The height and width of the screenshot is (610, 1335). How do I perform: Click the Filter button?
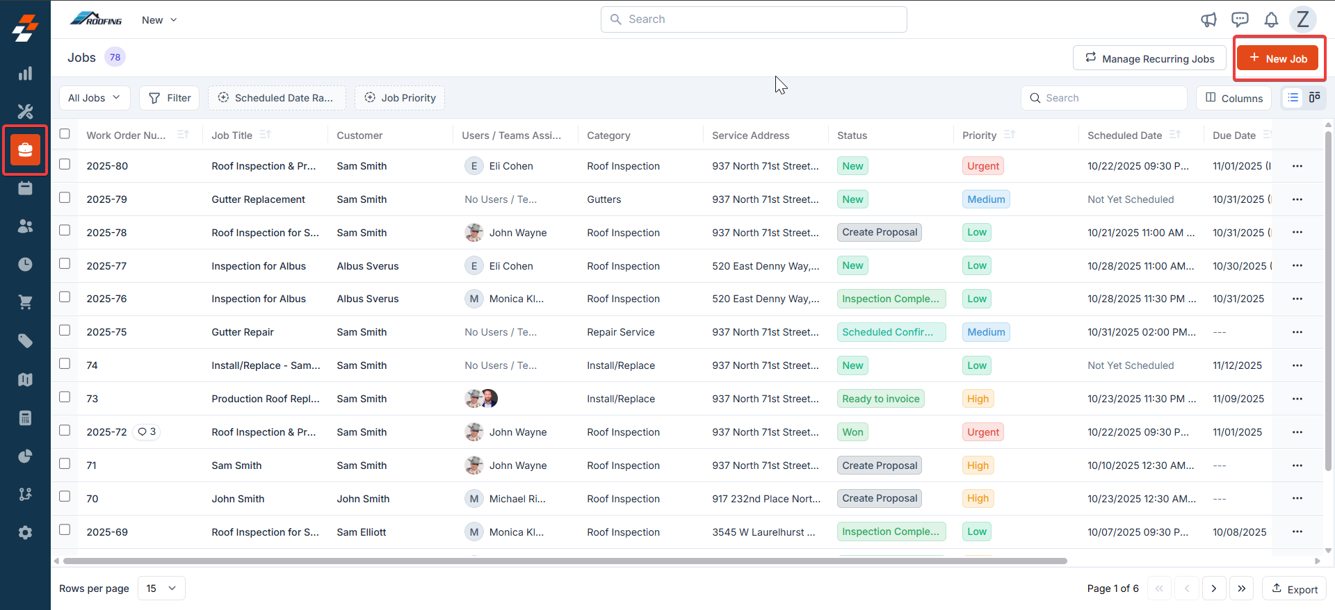coord(170,98)
